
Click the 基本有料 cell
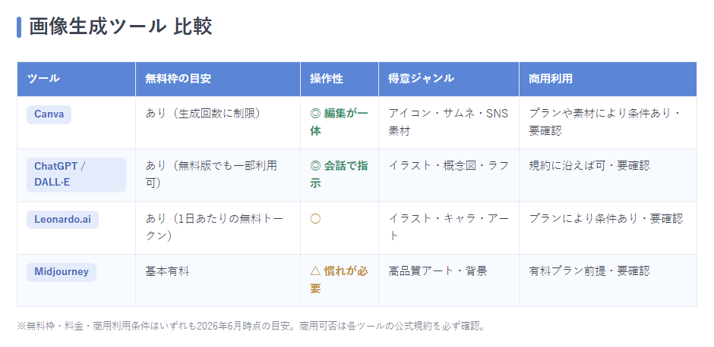coord(218,280)
